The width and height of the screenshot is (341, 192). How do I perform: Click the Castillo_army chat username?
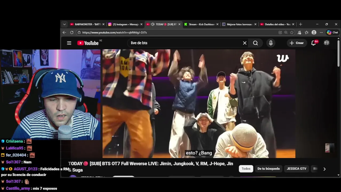pyautogui.click(x=18, y=189)
